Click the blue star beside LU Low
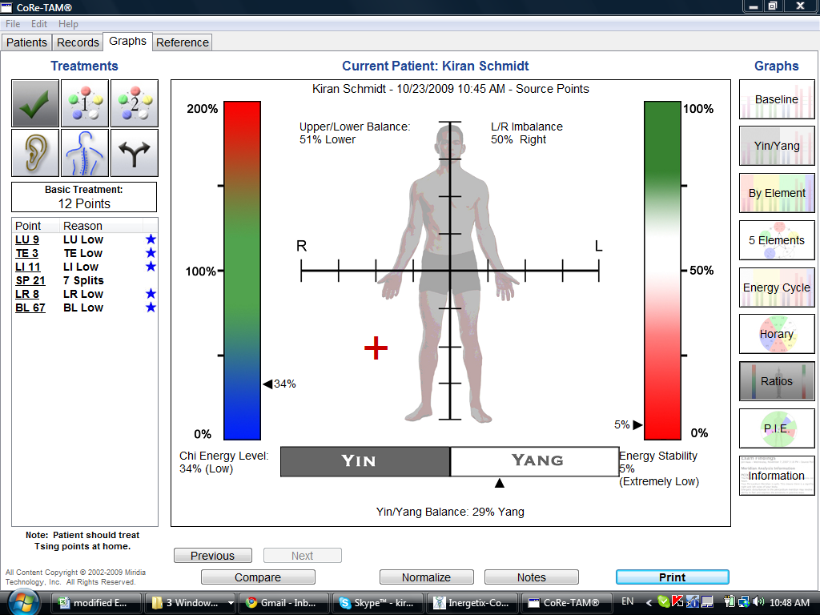This screenshot has height=615, width=820. point(151,239)
